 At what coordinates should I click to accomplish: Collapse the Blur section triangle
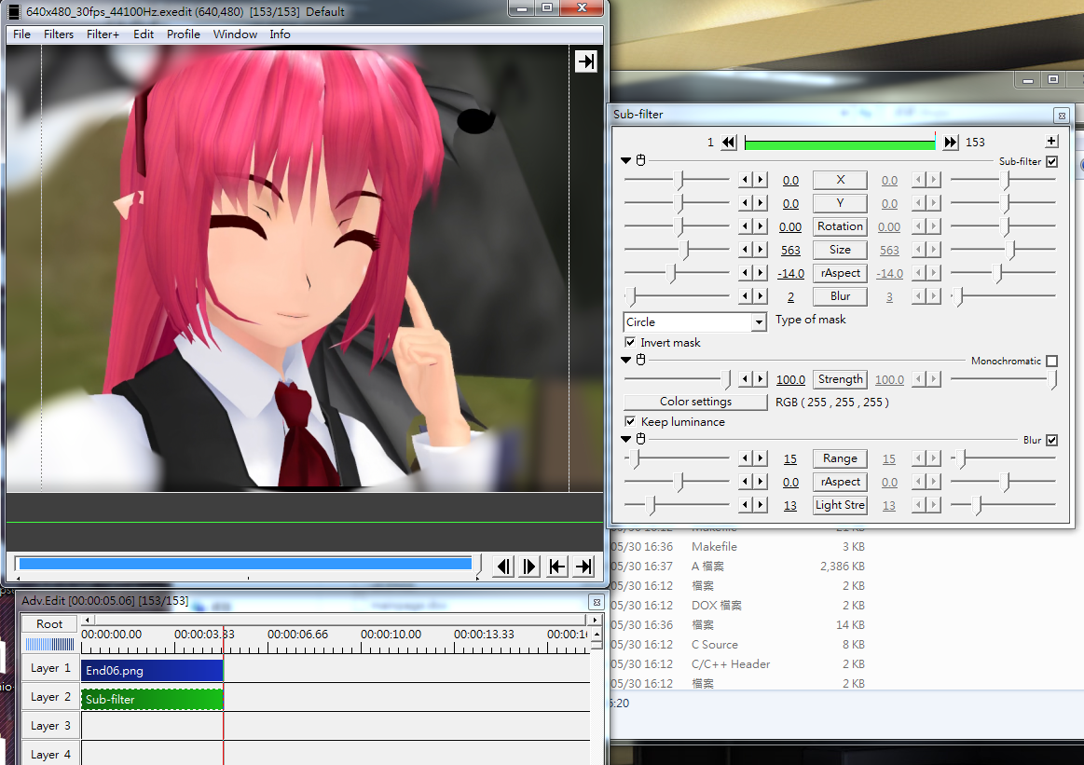click(x=625, y=439)
